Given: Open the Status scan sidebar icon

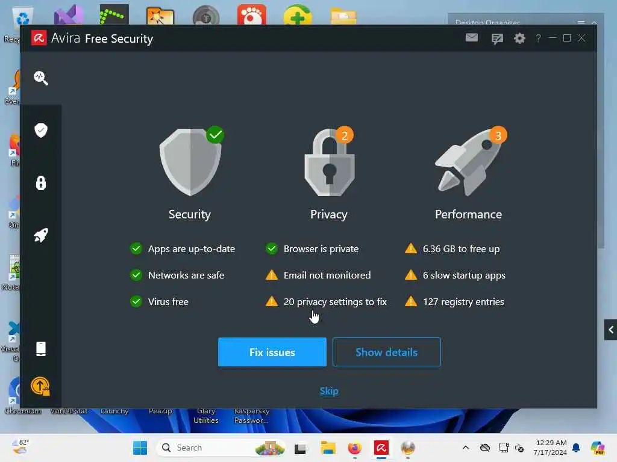Looking at the screenshot, I should click(x=41, y=78).
